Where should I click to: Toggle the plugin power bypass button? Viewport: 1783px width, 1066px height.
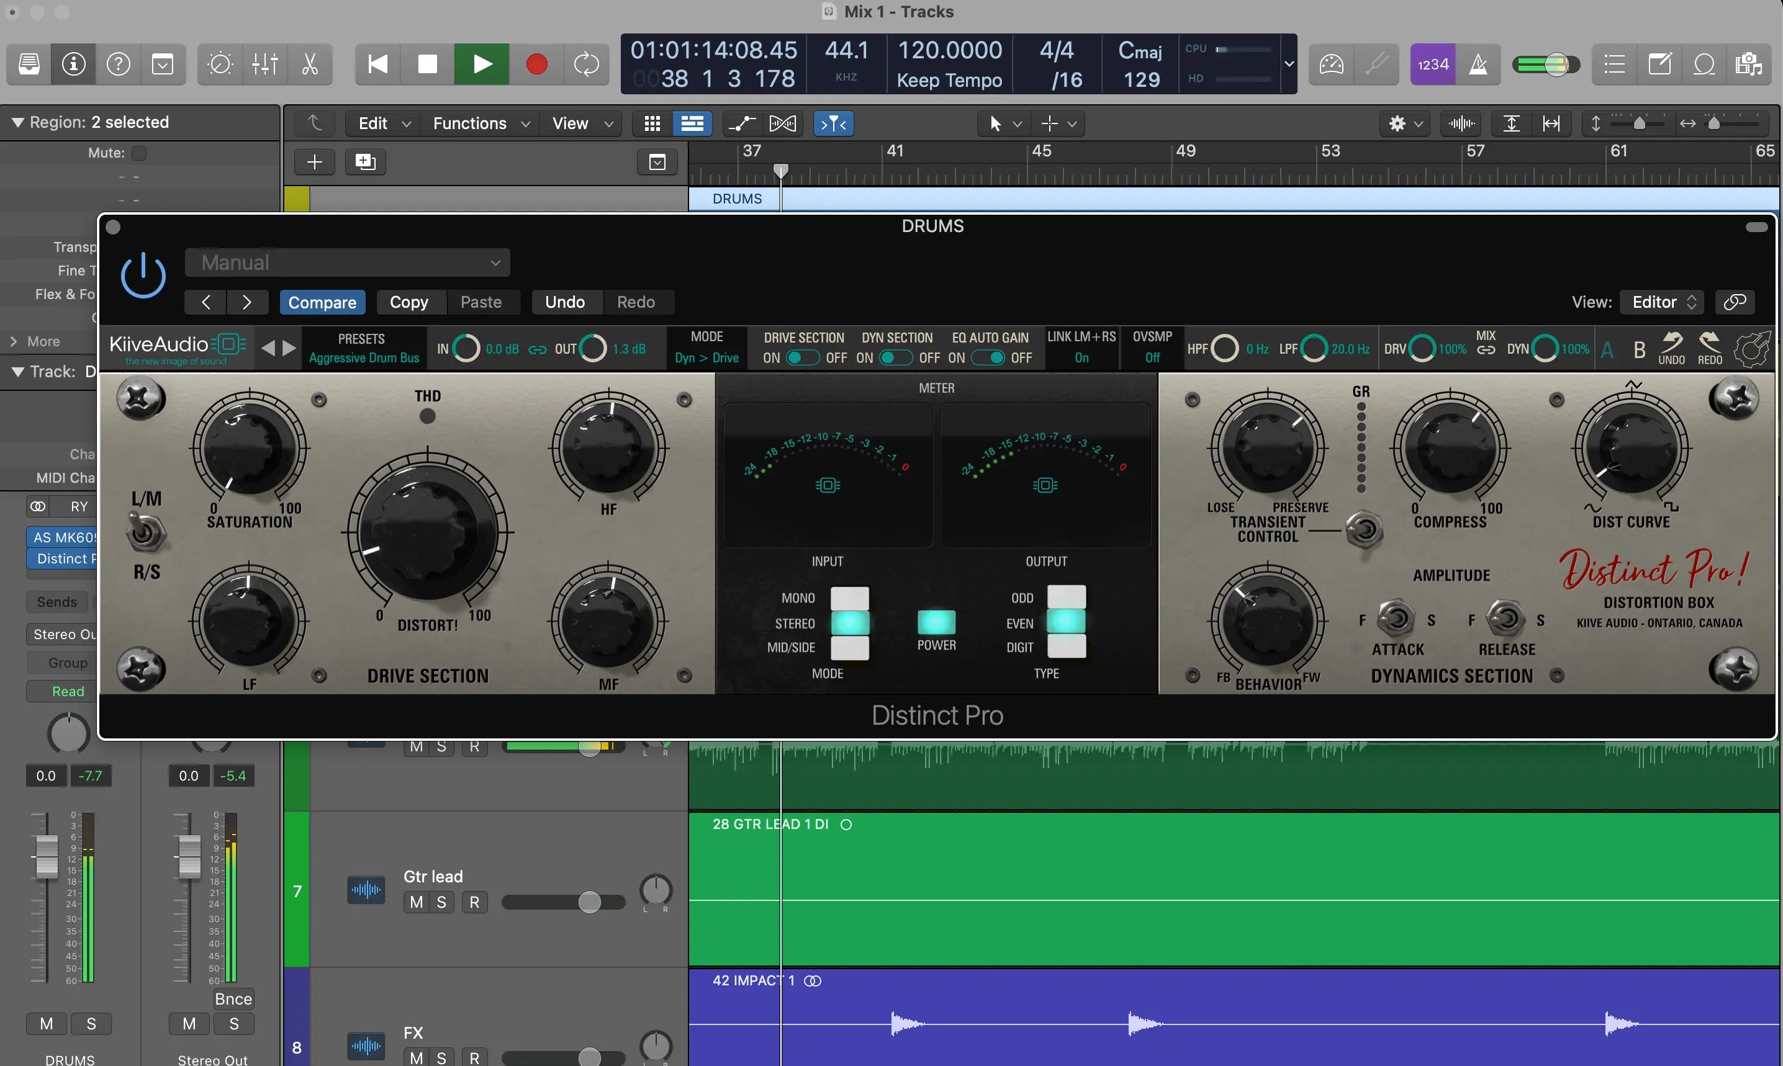tap(143, 275)
